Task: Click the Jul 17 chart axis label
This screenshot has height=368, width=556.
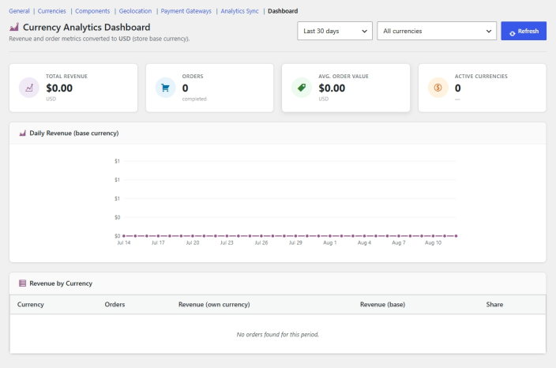Action: click(x=158, y=243)
